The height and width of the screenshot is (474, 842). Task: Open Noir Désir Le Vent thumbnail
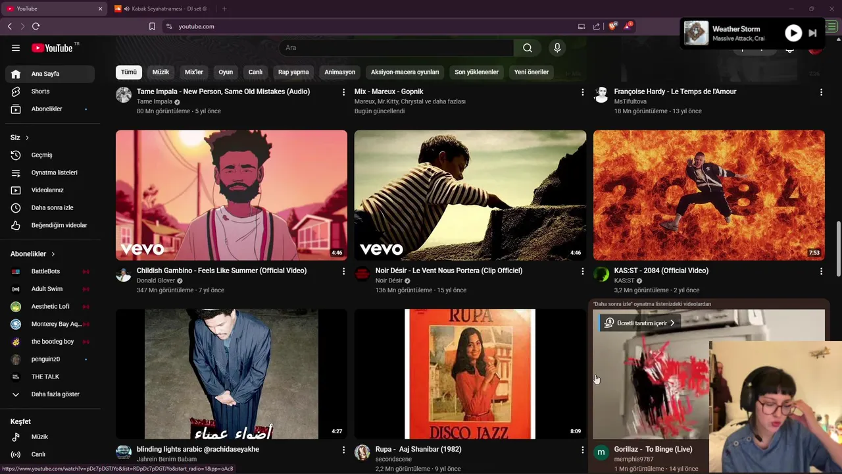(x=470, y=195)
